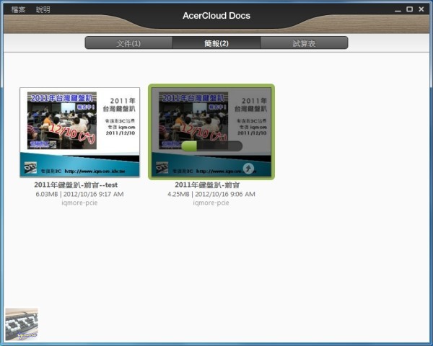The height and width of the screenshot is (346, 433).
Task: Open the 2011年鍵盤趴-前言--test presentation thumbnail
Action: pos(80,132)
